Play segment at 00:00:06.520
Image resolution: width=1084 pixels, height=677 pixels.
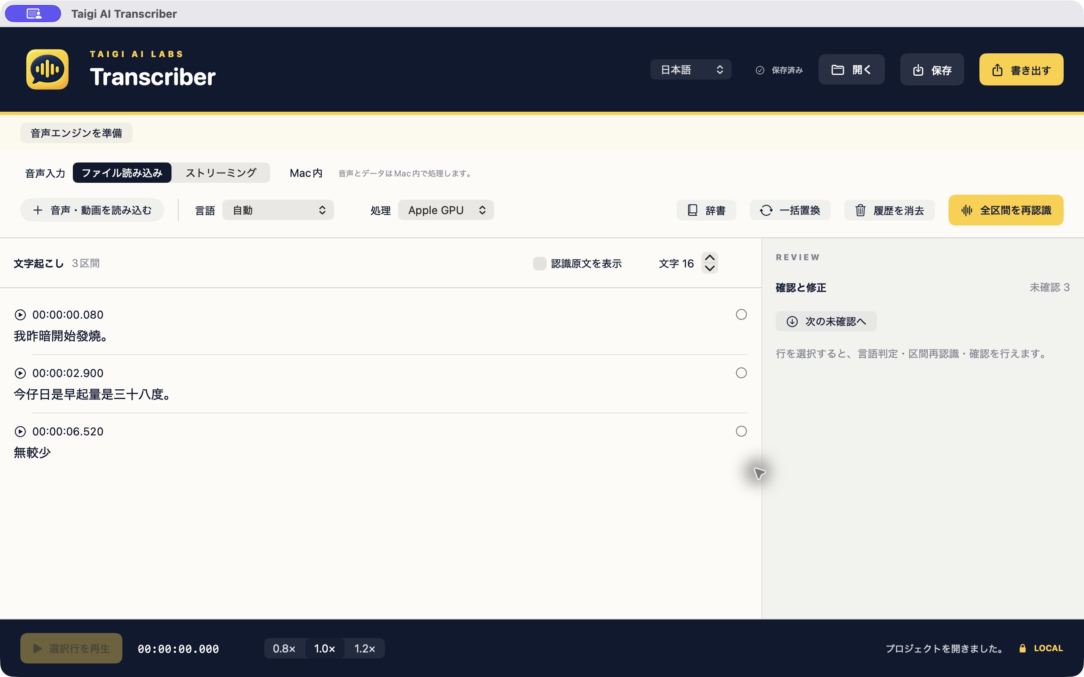pyautogui.click(x=20, y=431)
